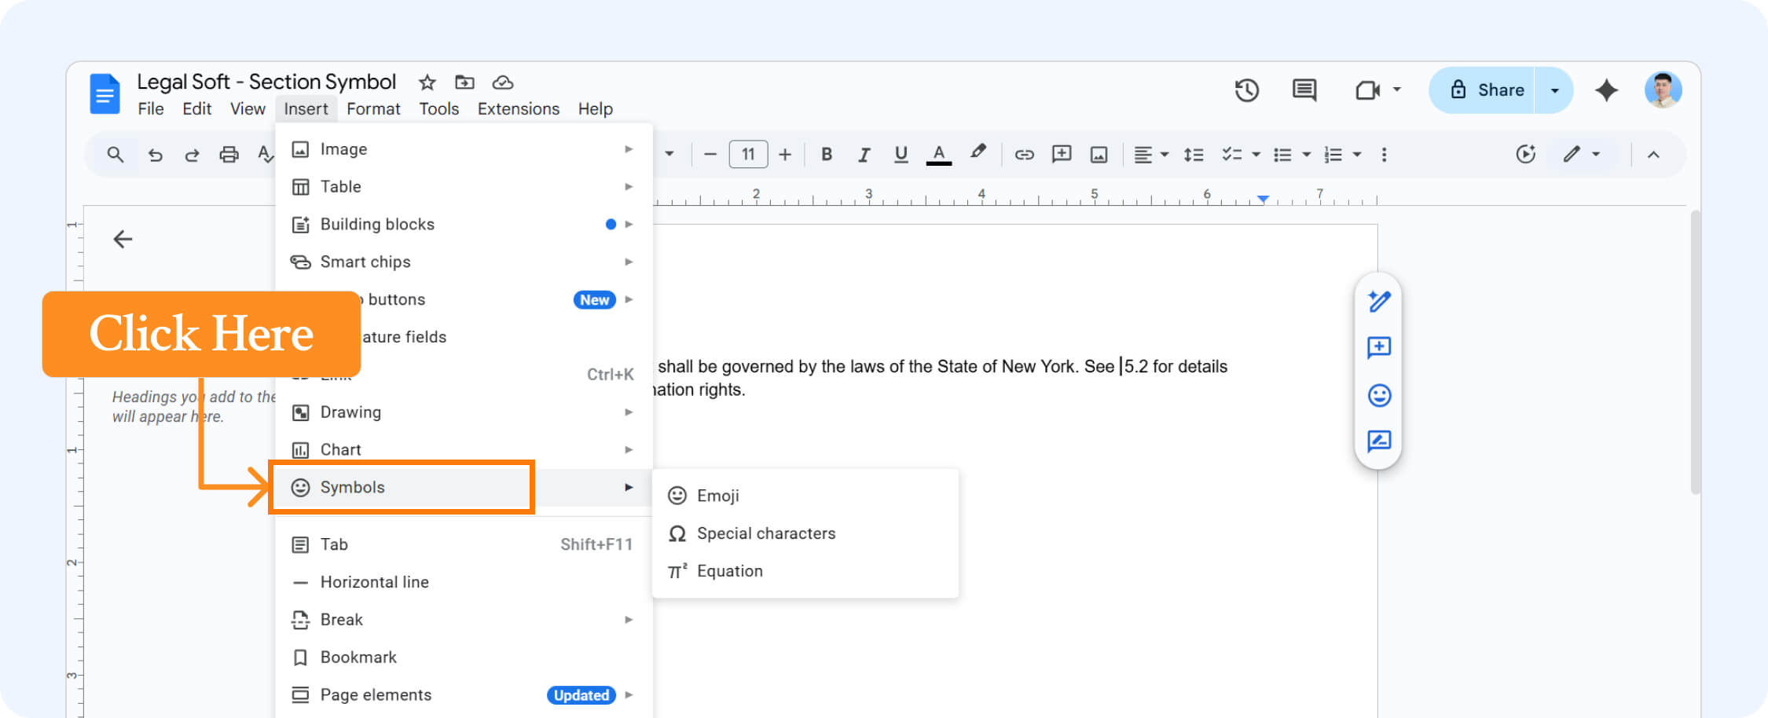
Task: Open the Edit menu
Action: coord(196,108)
